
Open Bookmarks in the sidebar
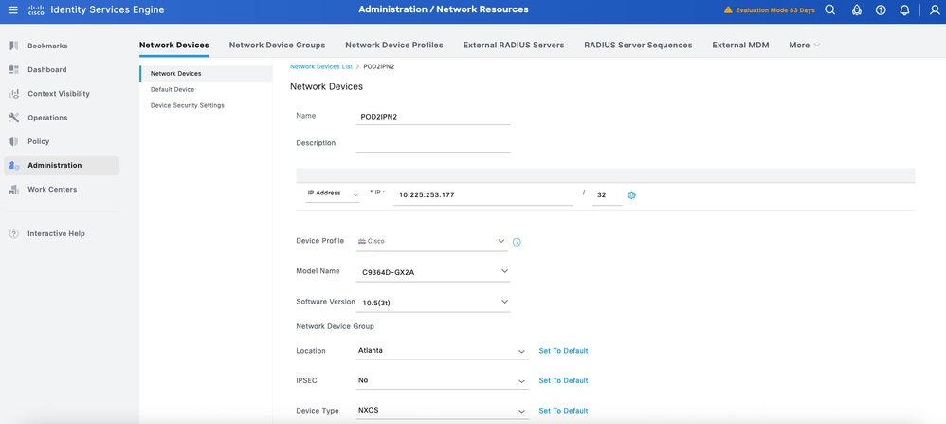tap(47, 46)
